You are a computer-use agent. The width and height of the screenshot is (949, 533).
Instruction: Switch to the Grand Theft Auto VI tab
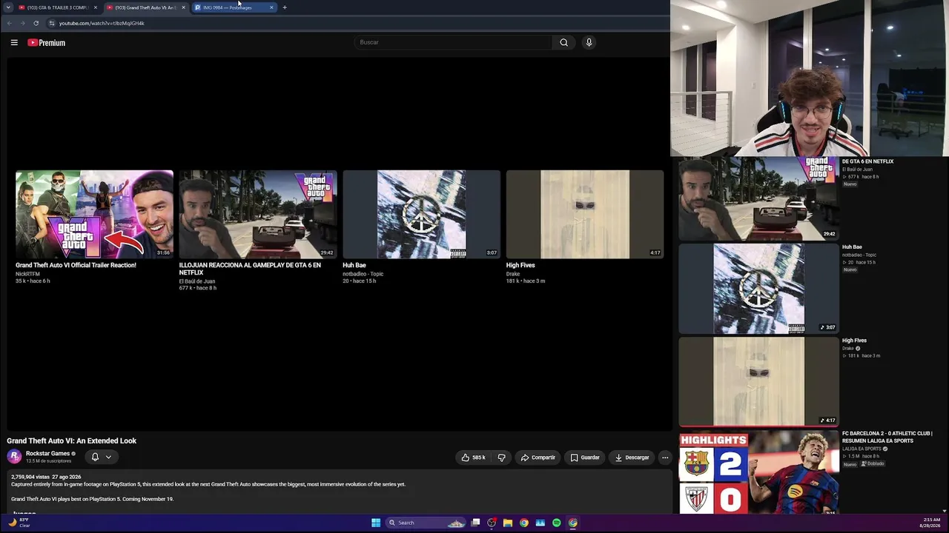coord(145,7)
